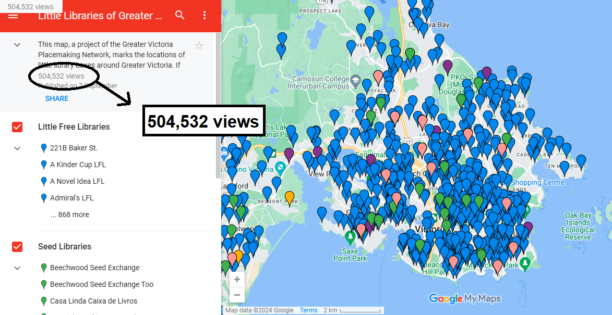Click the "2 km" map scale indicator

point(352,310)
